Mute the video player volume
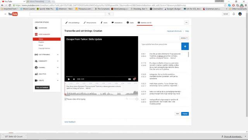Viewport: 248px width, 140px height. tap(74, 79)
